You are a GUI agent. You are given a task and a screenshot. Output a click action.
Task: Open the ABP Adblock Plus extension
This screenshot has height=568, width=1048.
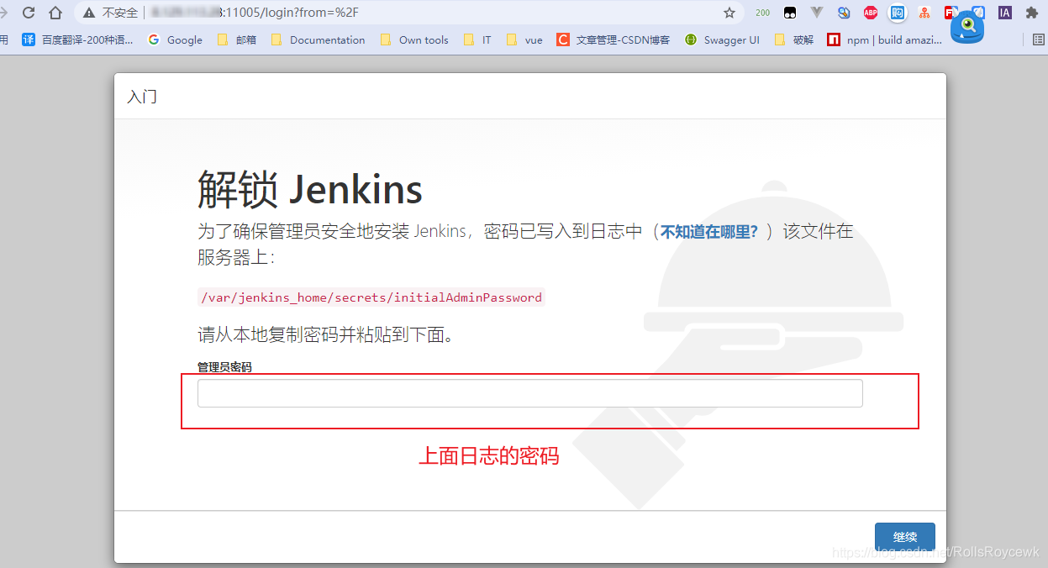pyautogui.click(x=871, y=13)
